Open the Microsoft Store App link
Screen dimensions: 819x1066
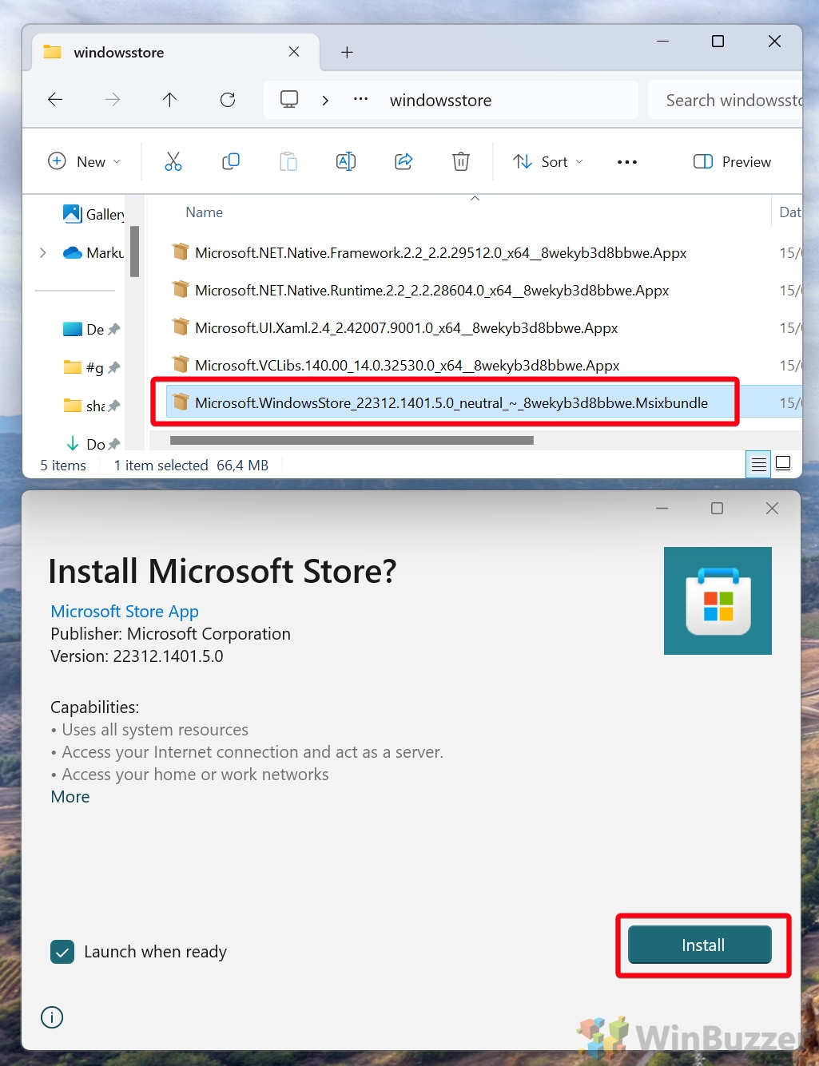pos(125,612)
